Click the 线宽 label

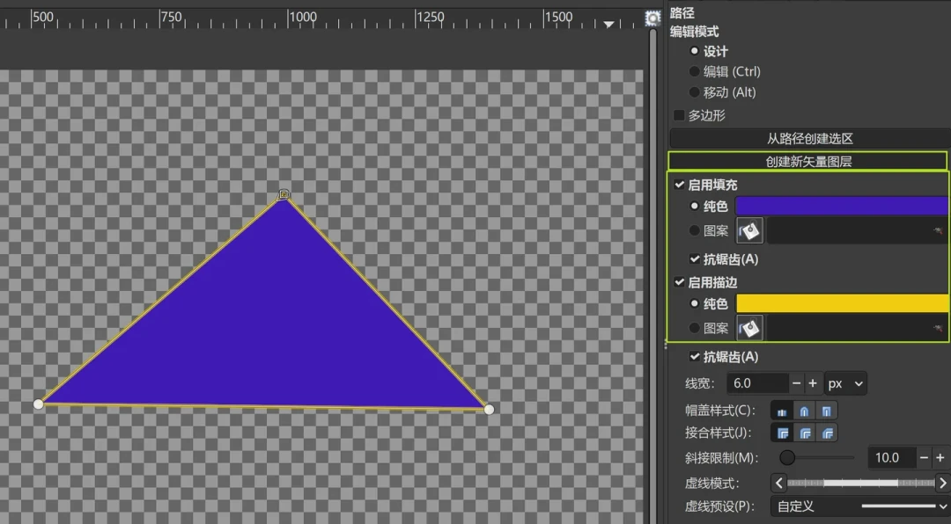click(701, 383)
